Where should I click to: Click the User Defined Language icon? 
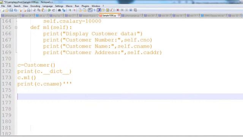click(x=103, y=10)
